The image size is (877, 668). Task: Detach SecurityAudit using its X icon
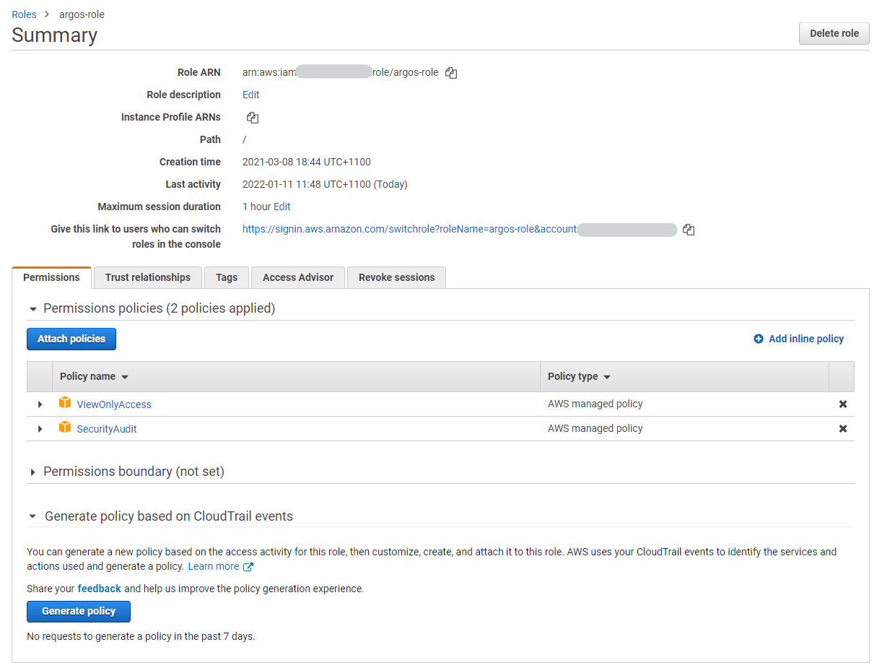coord(842,428)
